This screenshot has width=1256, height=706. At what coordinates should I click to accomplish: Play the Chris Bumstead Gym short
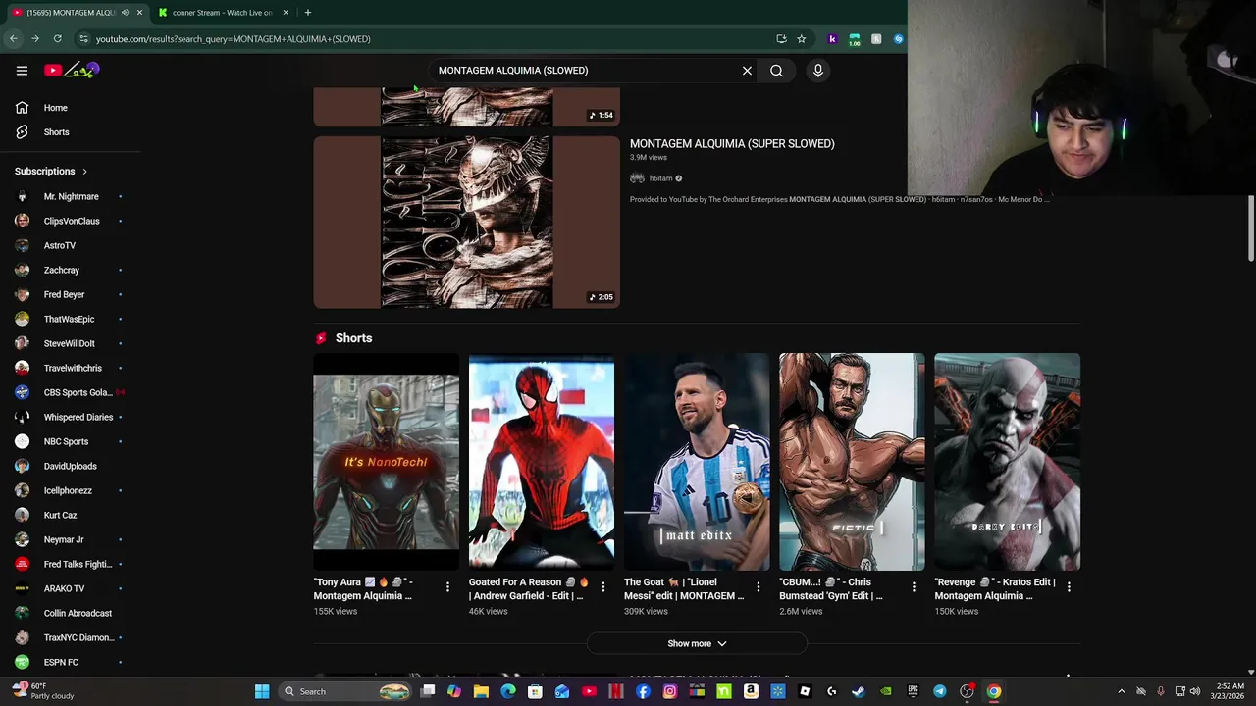click(x=852, y=462)
